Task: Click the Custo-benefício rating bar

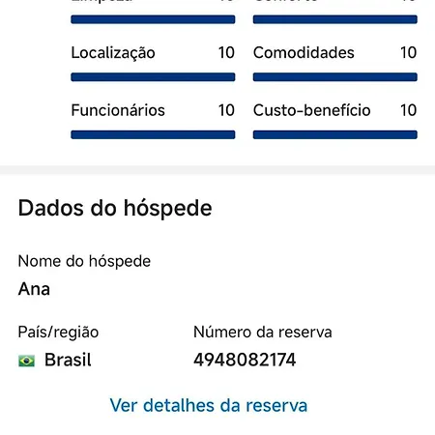Action: [x=335, y=134]
